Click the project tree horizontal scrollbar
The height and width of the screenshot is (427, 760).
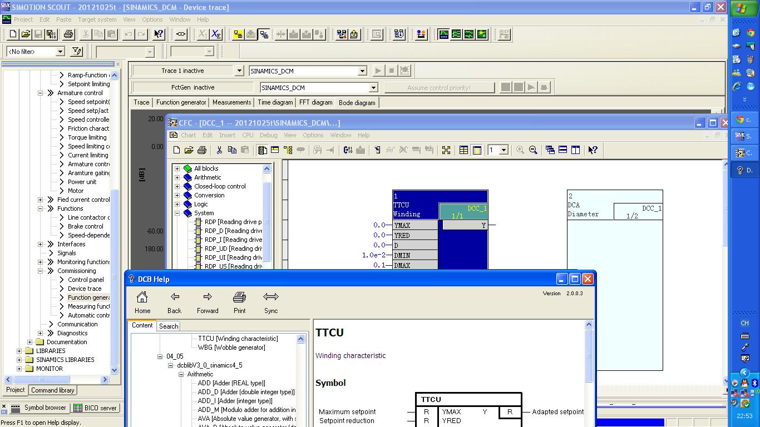pos(58,379)
